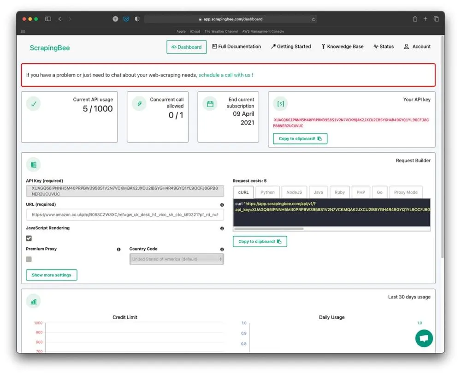Open the privacy report shield icon

pyautogui.click(x=137, y=19)
